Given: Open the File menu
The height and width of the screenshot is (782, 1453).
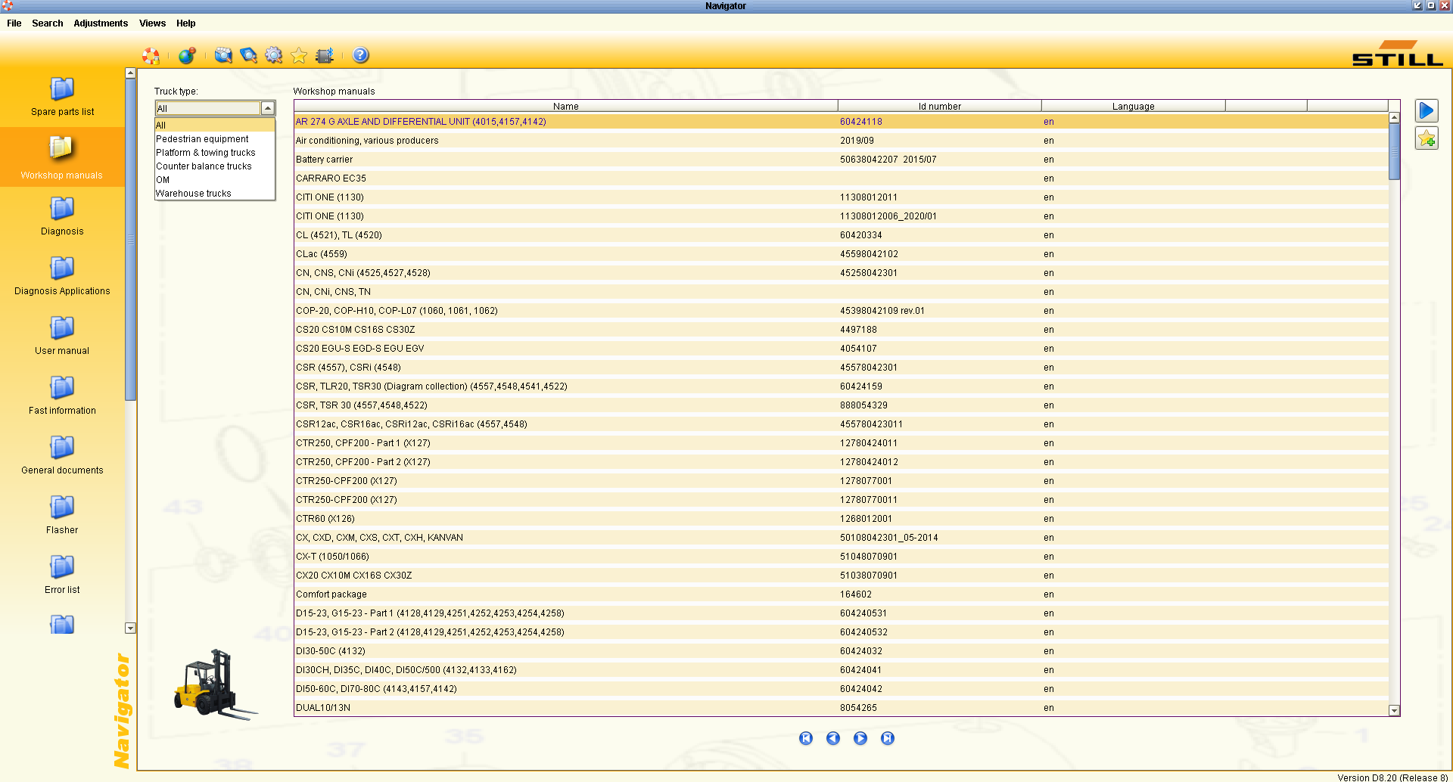Looking at the screenshot, I should pos(14,23).
